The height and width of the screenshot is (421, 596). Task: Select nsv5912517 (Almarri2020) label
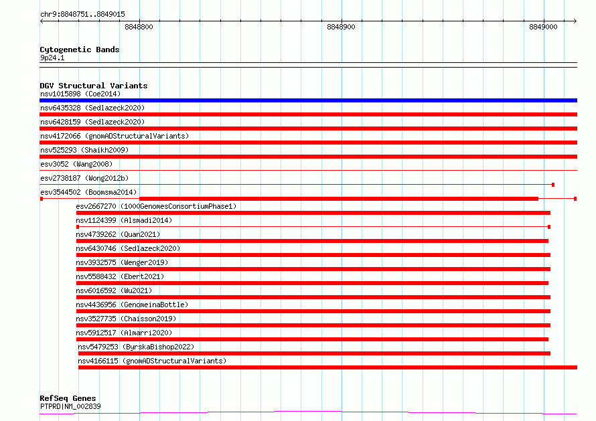tap(124, 333)
